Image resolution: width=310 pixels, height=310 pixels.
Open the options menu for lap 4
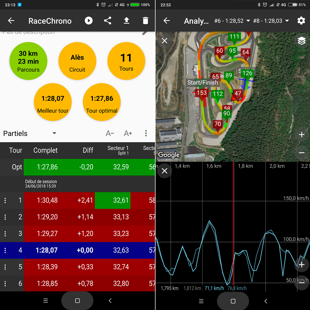pos(5,250)
